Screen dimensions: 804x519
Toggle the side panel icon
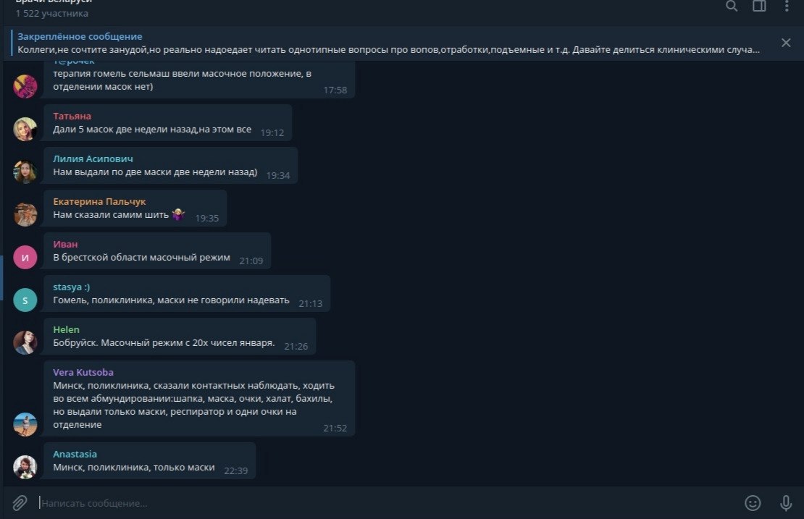click(x=759, y=6)
